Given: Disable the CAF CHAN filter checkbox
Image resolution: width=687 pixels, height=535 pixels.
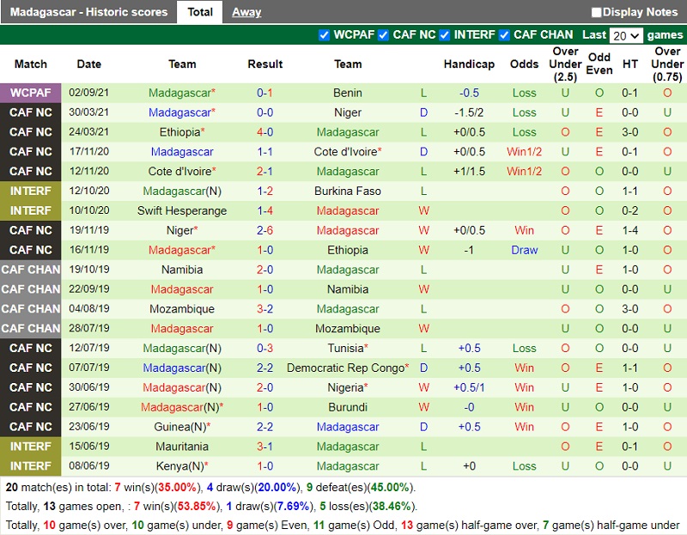Looking at the screenshot, I should point(505,35).
